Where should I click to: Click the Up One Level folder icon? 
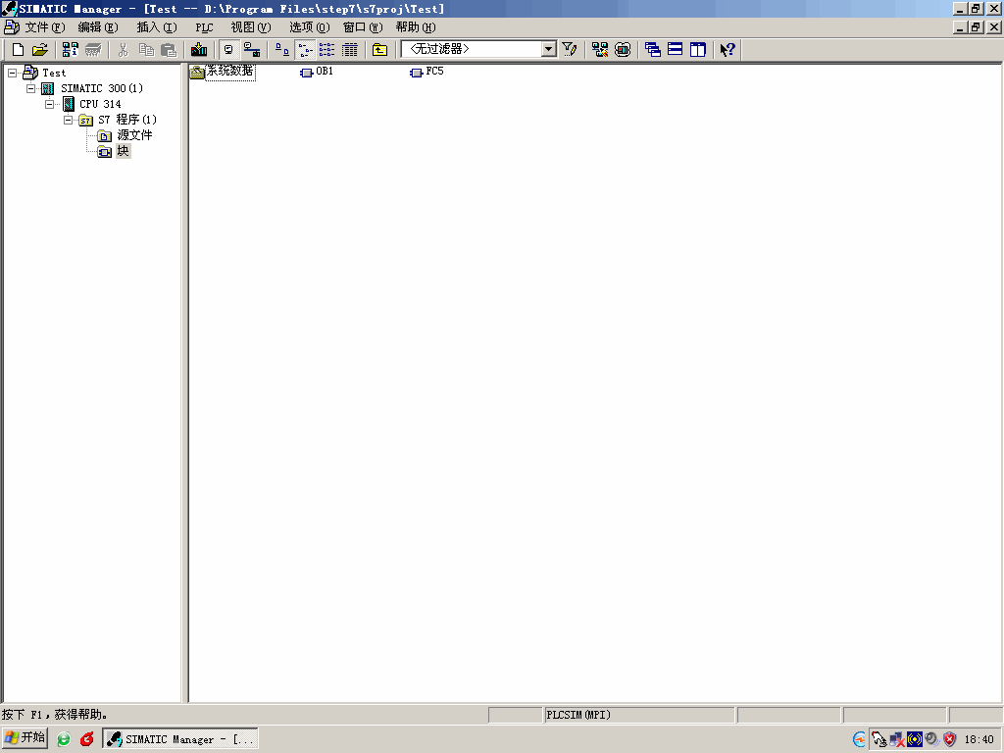coord(379,49)
